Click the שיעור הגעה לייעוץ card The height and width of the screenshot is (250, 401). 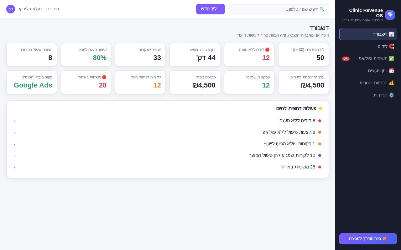(86, 55)
